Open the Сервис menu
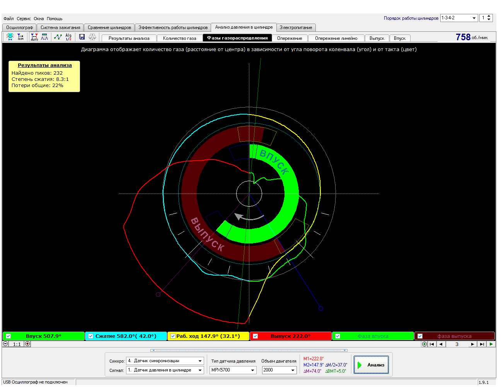The image size is (501, 387). click(x=24, y=19)
